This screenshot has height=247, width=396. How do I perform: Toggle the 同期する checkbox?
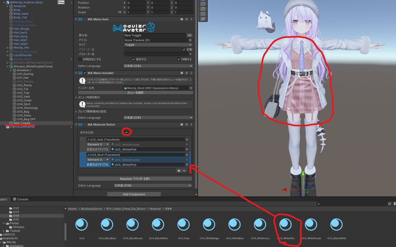pyautogui.click(x=178, y=59)
